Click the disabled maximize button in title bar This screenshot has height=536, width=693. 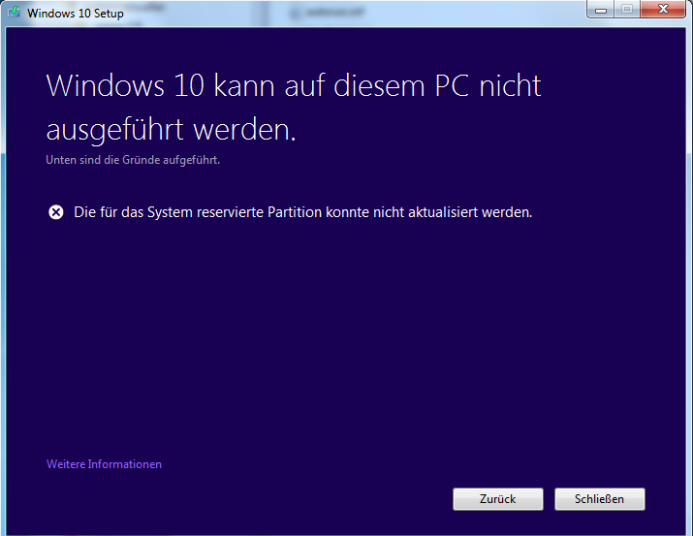click(x=627, y=10)
